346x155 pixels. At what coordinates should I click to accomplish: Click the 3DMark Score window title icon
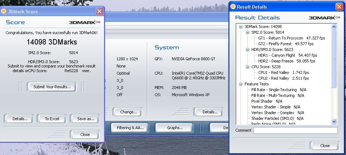pyautogui.click(x=3, y=11)
